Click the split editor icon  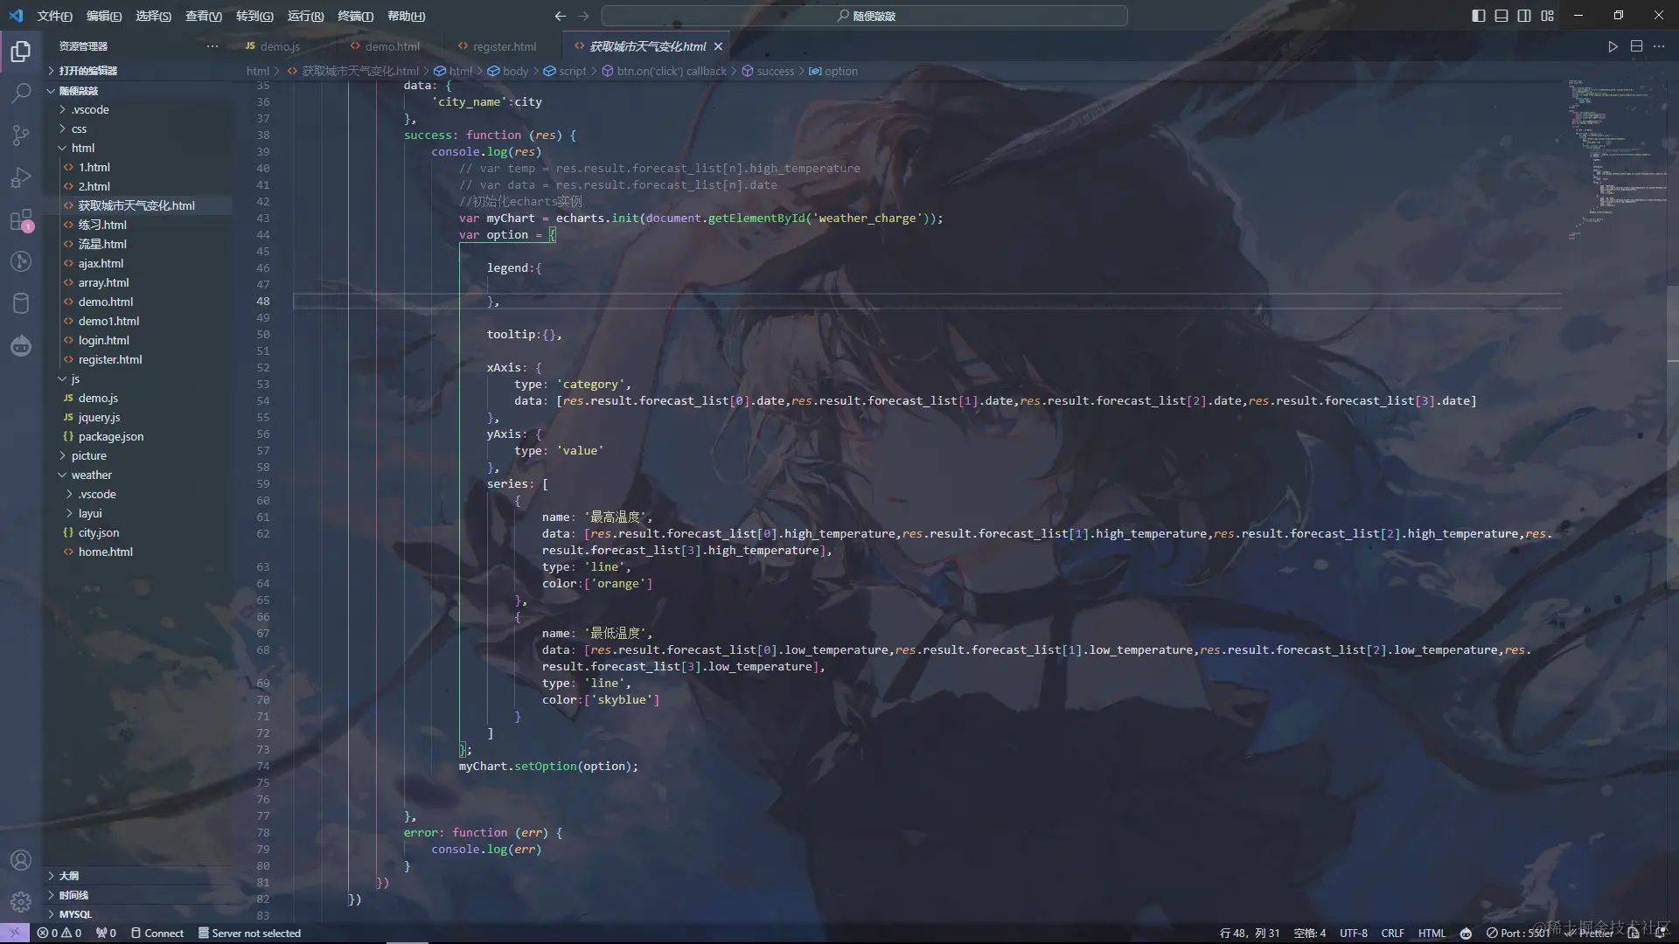point(1636,46)
